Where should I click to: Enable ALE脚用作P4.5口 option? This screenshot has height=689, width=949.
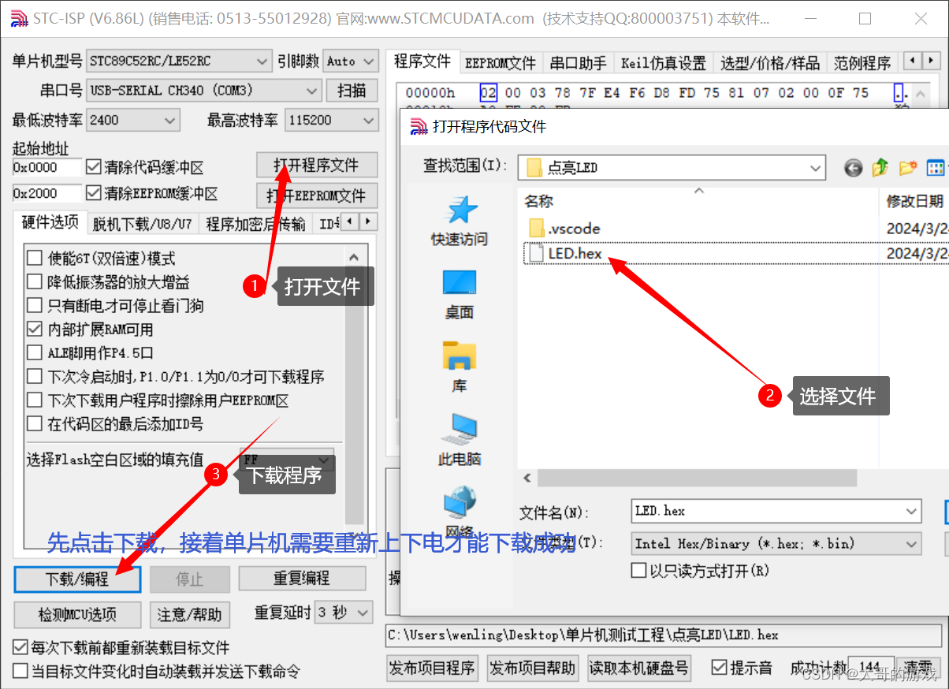[35, 353]
